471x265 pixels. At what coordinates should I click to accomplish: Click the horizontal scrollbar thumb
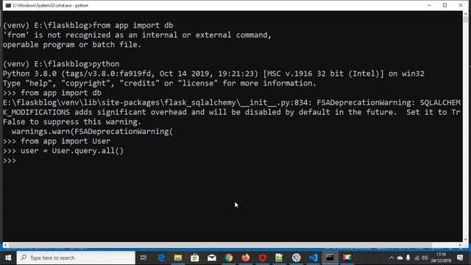220,245
